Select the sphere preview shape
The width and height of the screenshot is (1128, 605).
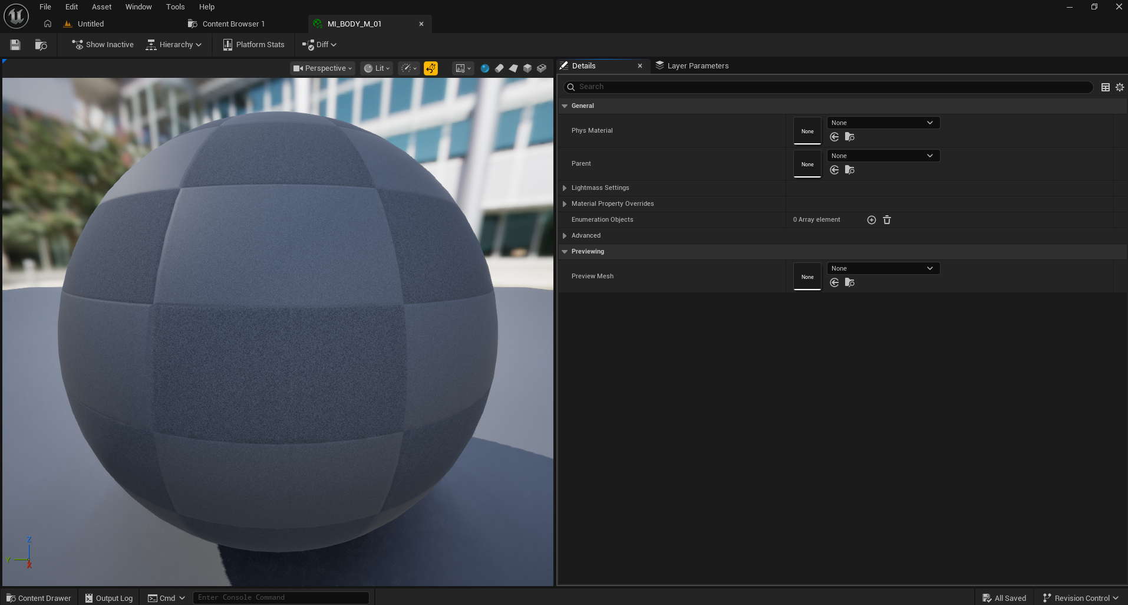click(x=484, y=68)
